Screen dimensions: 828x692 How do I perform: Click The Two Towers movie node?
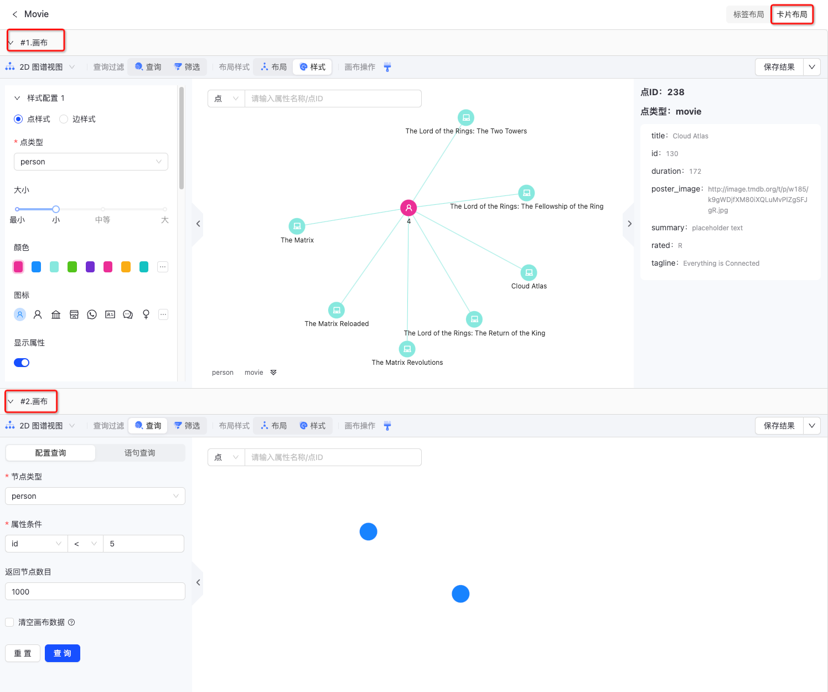(466, 117)
